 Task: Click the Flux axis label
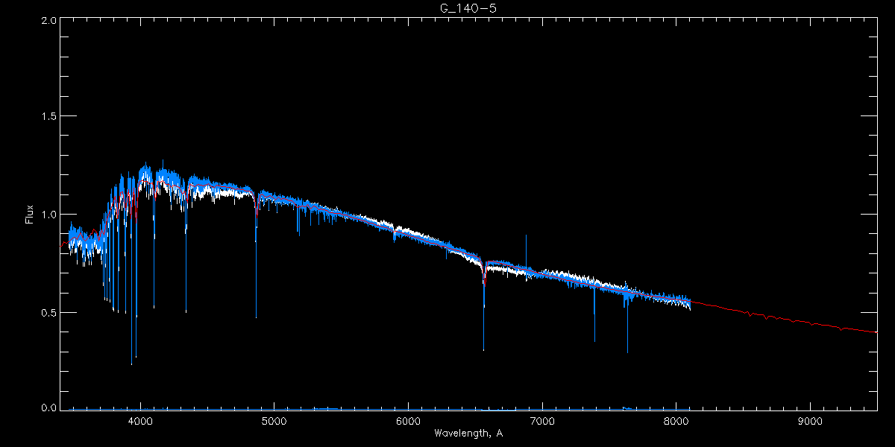[x=30, y=215]
